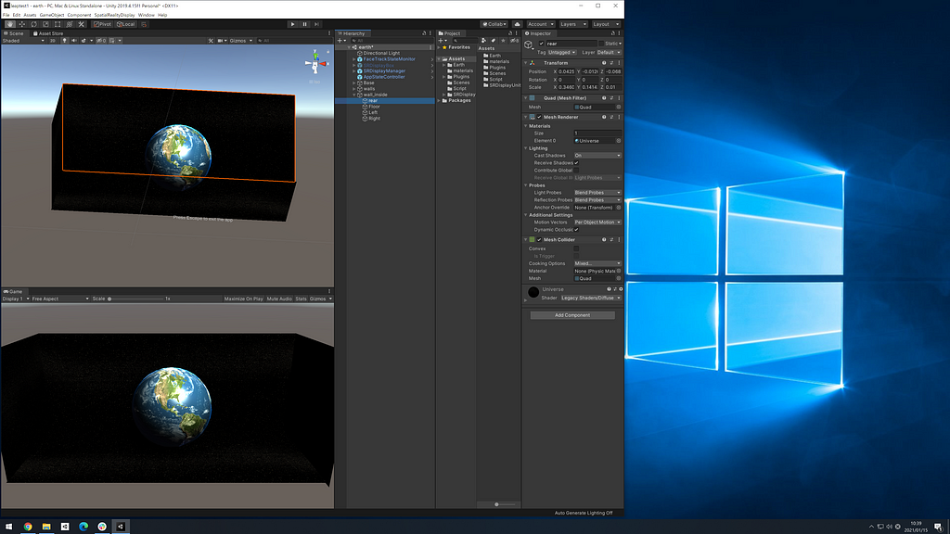Toggle the Receive Shadows checkbox
The image size is (950, 534).
tap(576, 163)
